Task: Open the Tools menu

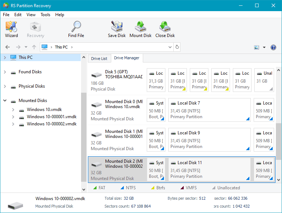Action: [45, 15]
